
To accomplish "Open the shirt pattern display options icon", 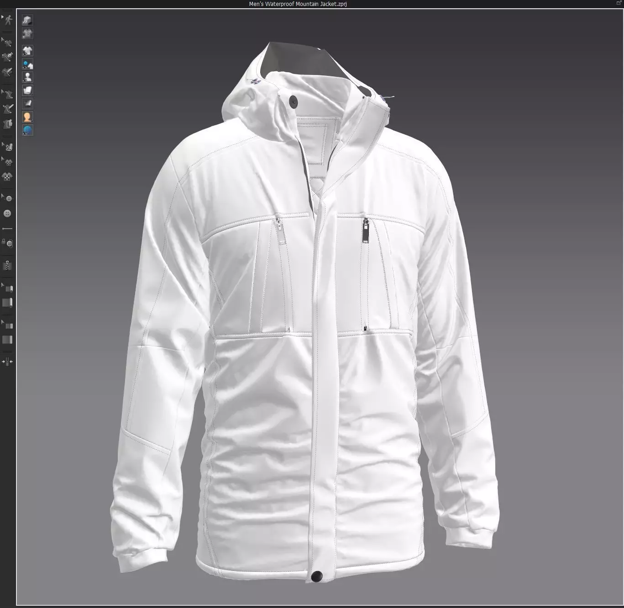I will click(x=27, y=33).
